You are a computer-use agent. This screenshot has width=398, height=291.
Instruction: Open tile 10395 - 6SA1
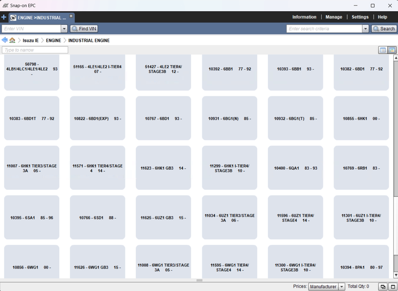pyautogui.click(x=32, y=218)
